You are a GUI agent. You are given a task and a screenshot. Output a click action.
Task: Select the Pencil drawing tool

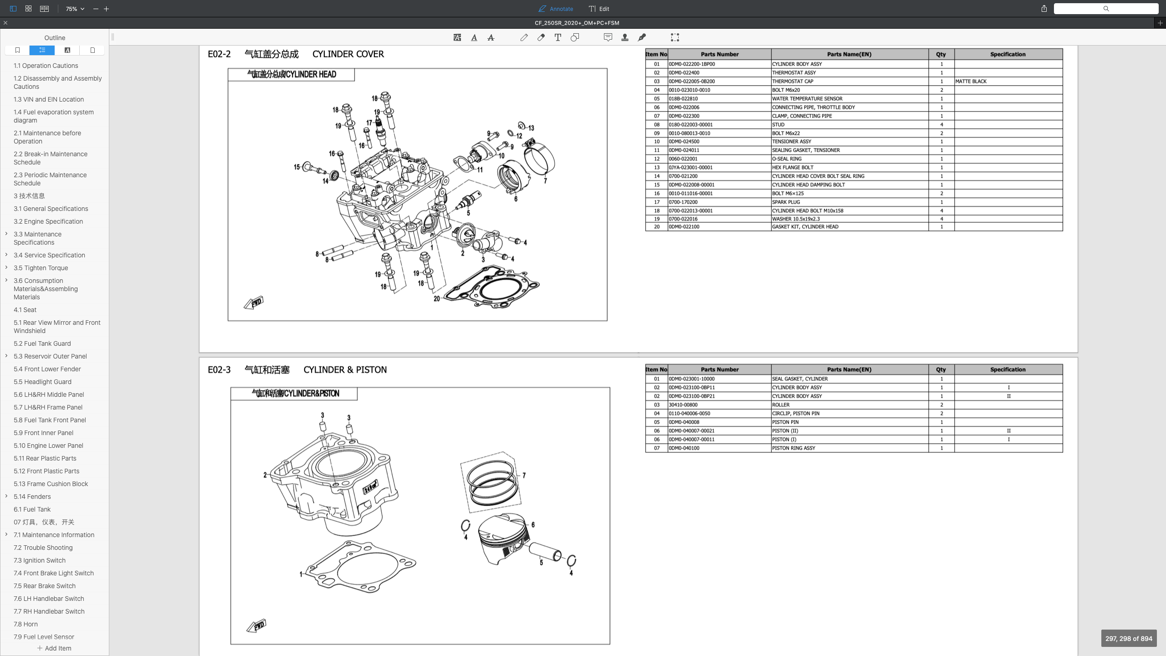tap(524, 37)
